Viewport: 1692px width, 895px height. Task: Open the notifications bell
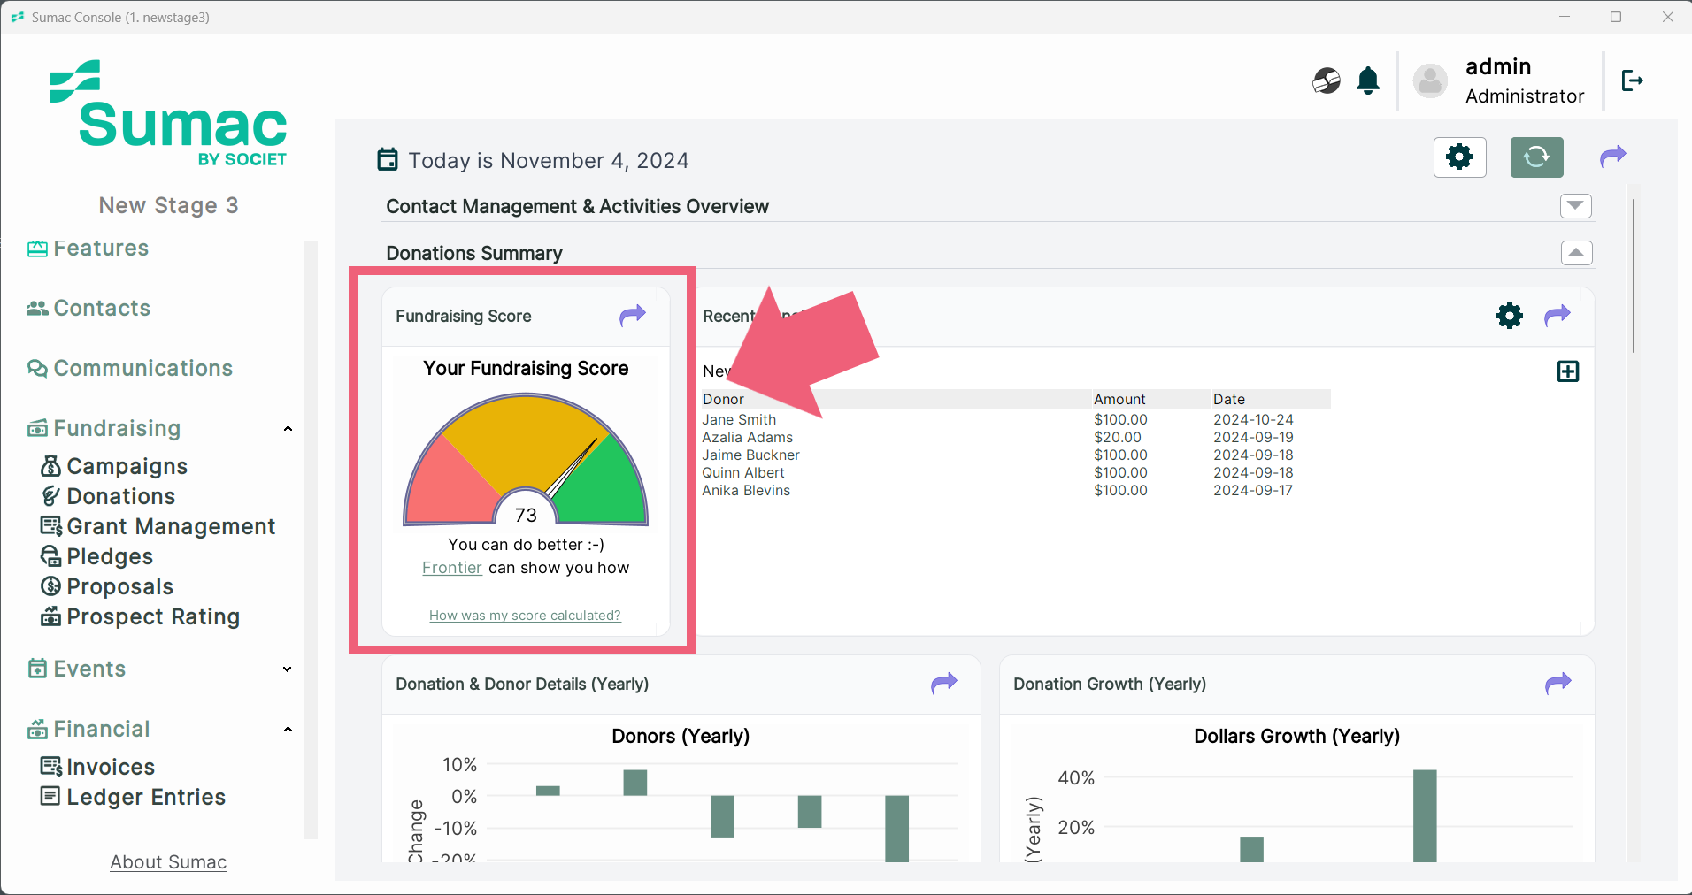click(1368, 80)
